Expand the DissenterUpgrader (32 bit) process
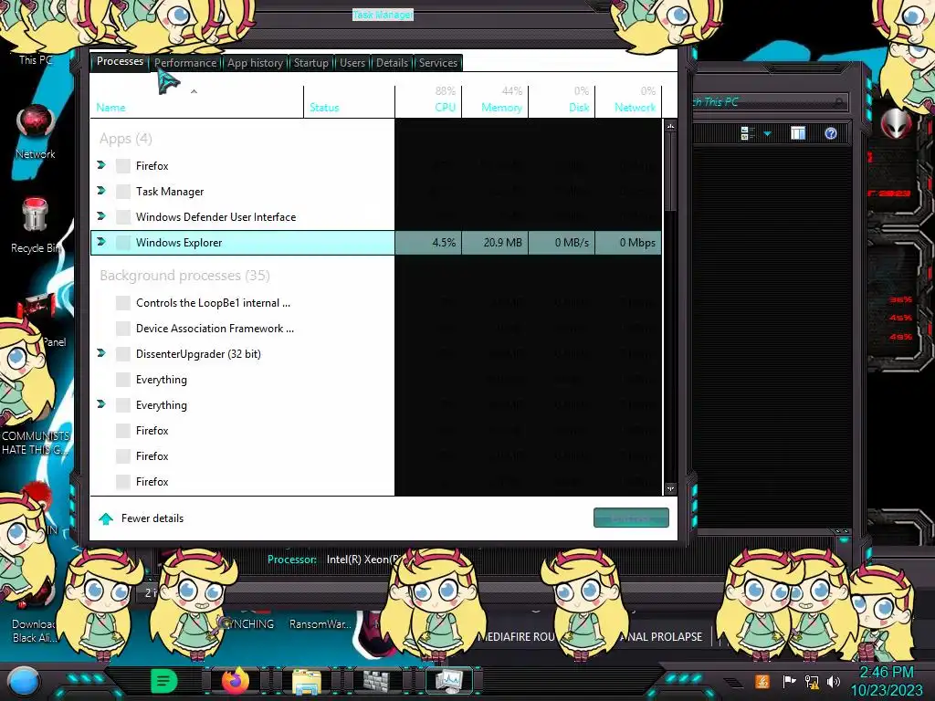The image size is (935, 701). (101, 353)
